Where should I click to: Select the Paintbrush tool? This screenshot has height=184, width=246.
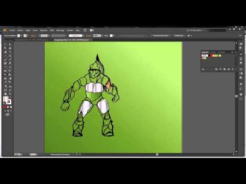point(5,59)
